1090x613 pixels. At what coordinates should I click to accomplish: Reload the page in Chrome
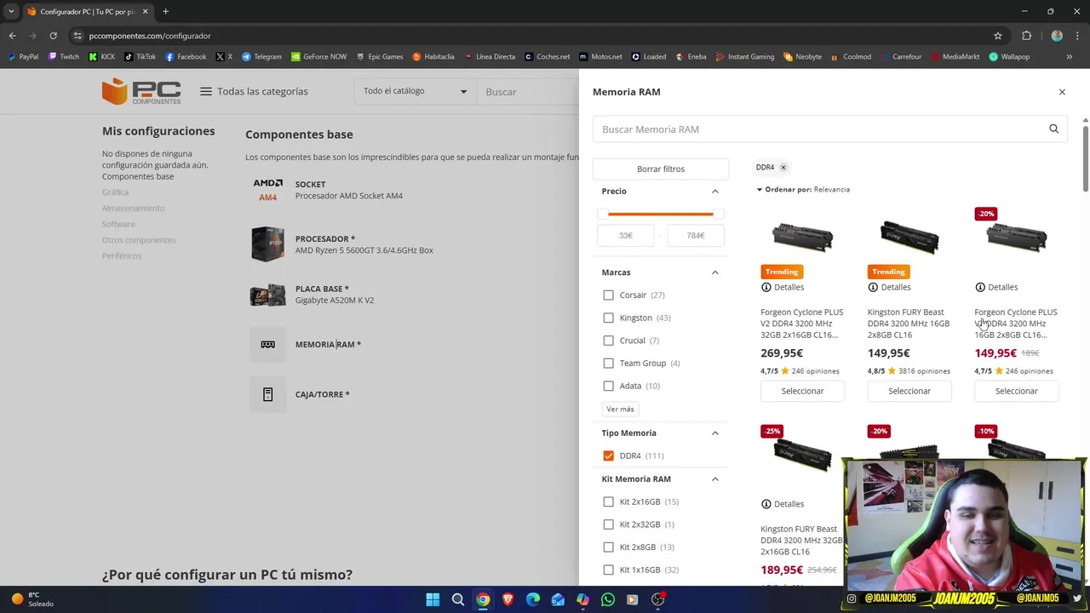coord(53,36)
